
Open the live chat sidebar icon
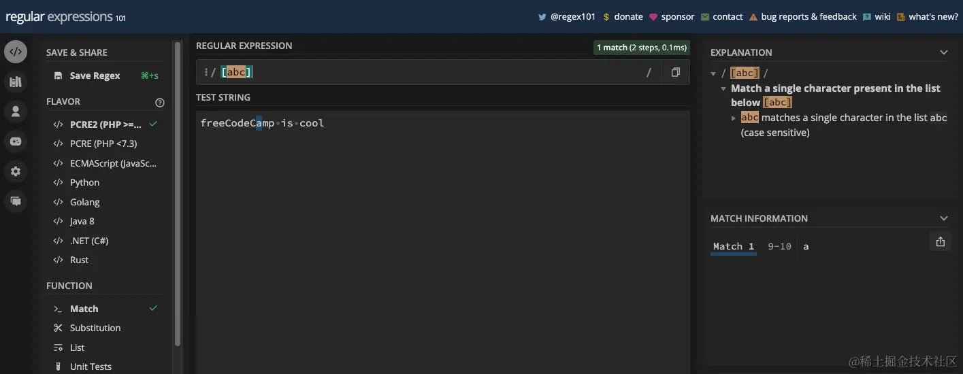[x=16, y=201]
